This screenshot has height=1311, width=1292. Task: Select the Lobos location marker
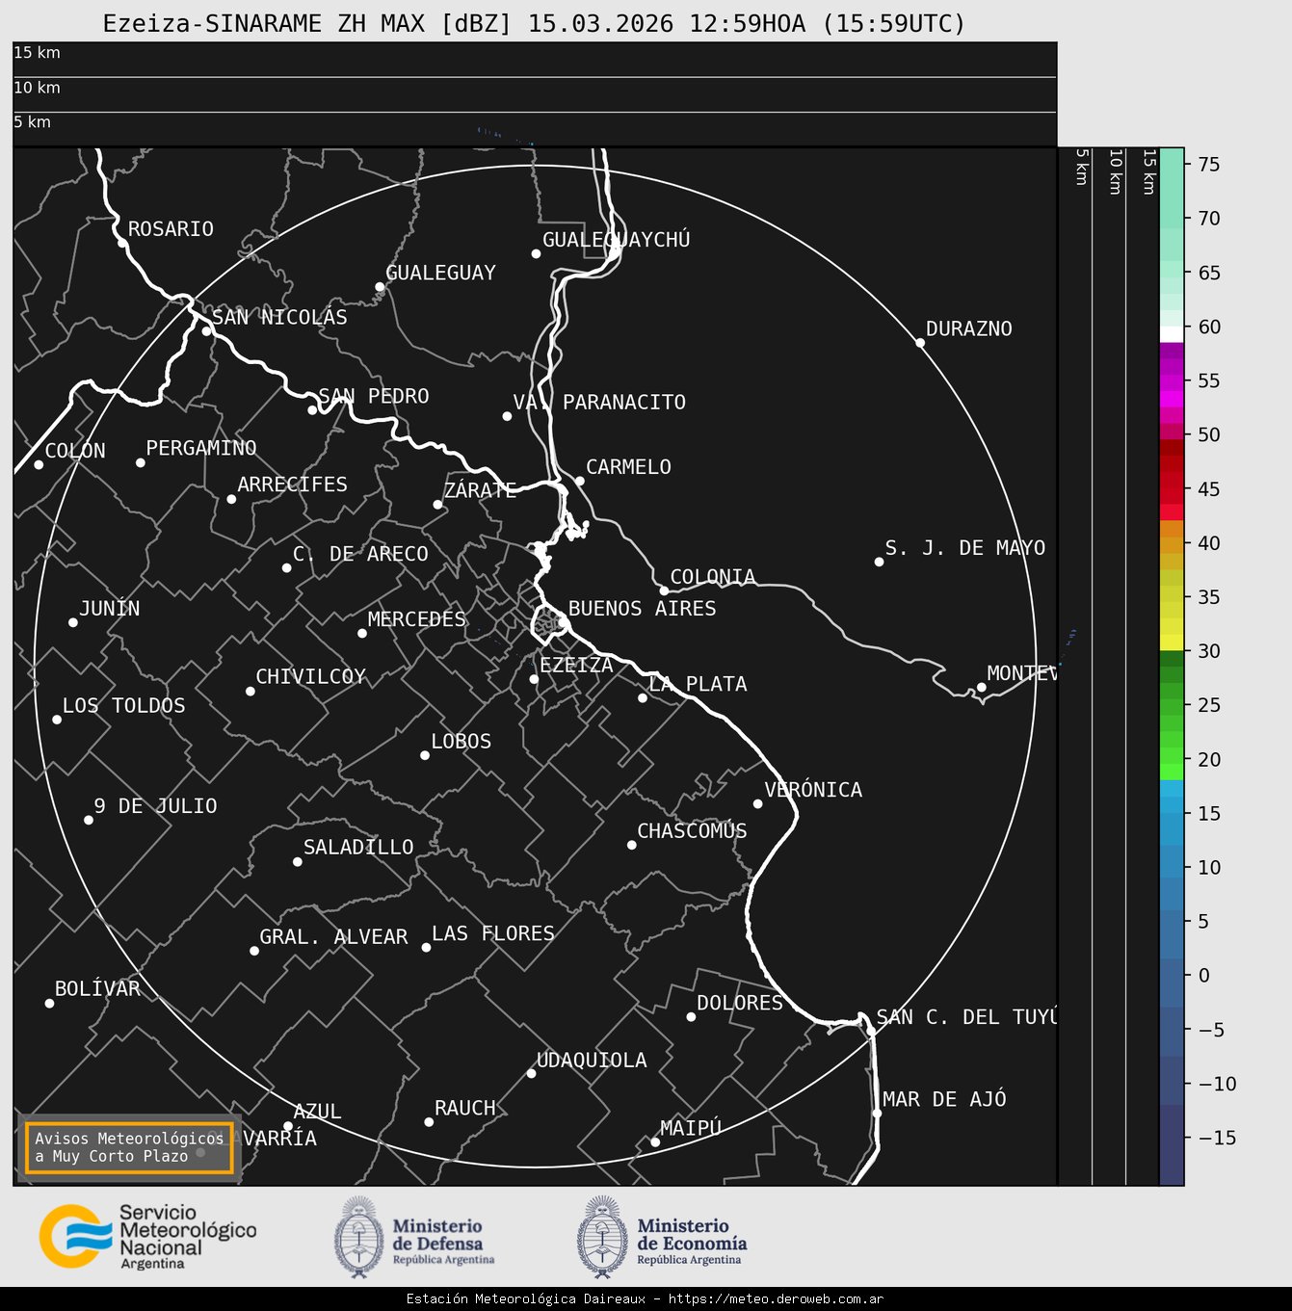[425, 755]
